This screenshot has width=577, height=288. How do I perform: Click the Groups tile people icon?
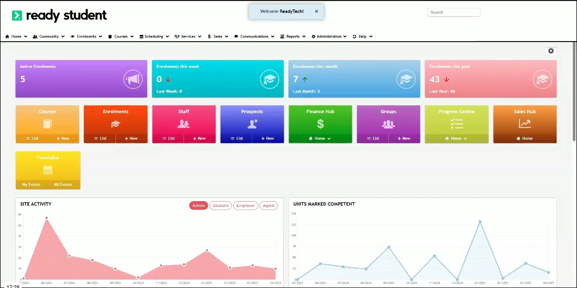tap(388, 124)
